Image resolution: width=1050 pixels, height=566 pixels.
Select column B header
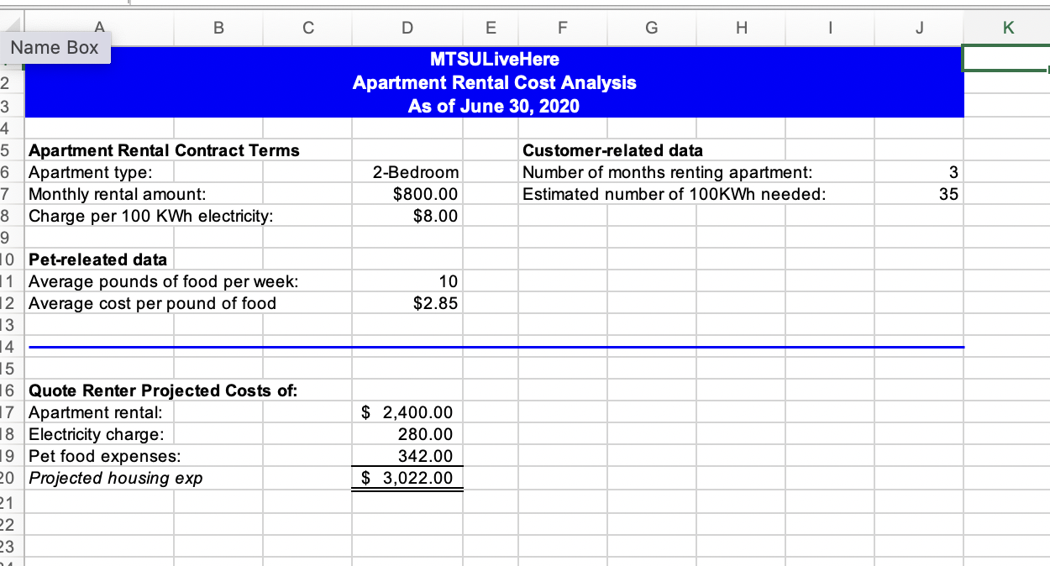218,28
